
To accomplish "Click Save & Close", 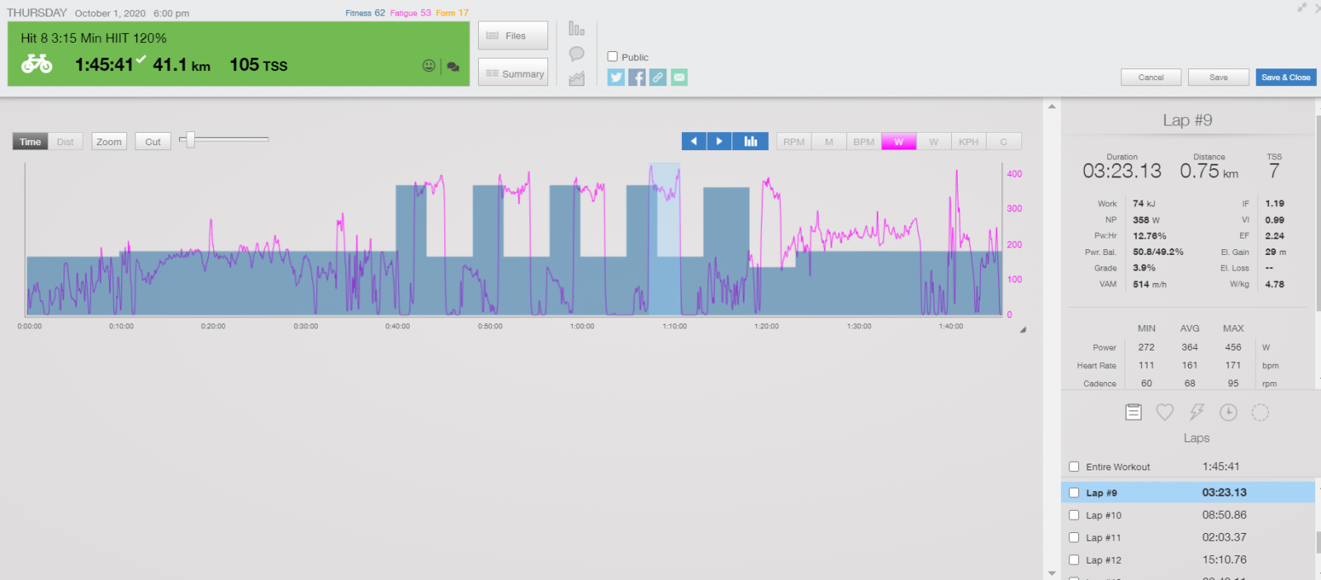I will pyautogui.click(x=1285, y=78).
